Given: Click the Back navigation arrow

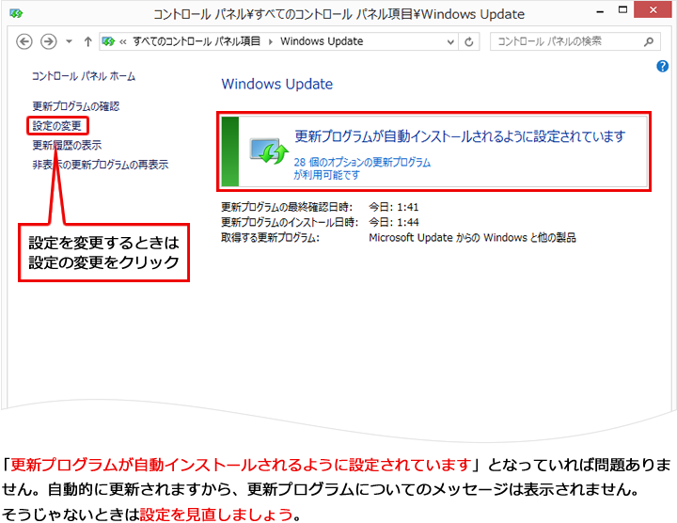Looking at the screenshot, I should point(24,42).
